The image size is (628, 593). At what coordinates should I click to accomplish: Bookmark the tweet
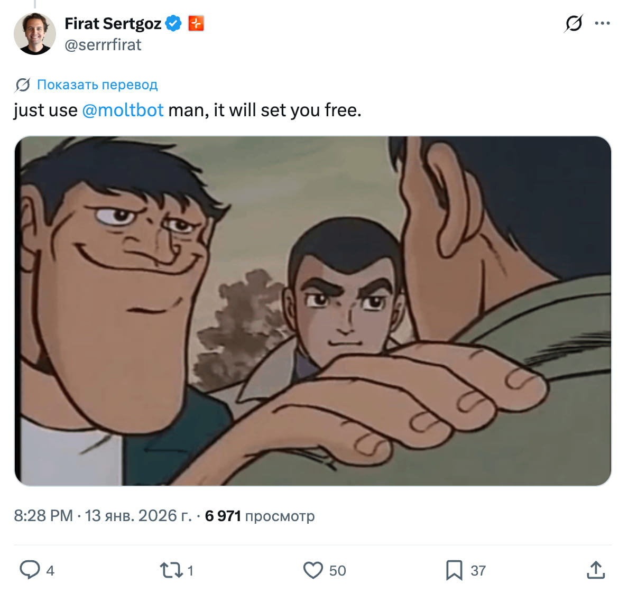[x=454, y=570]
